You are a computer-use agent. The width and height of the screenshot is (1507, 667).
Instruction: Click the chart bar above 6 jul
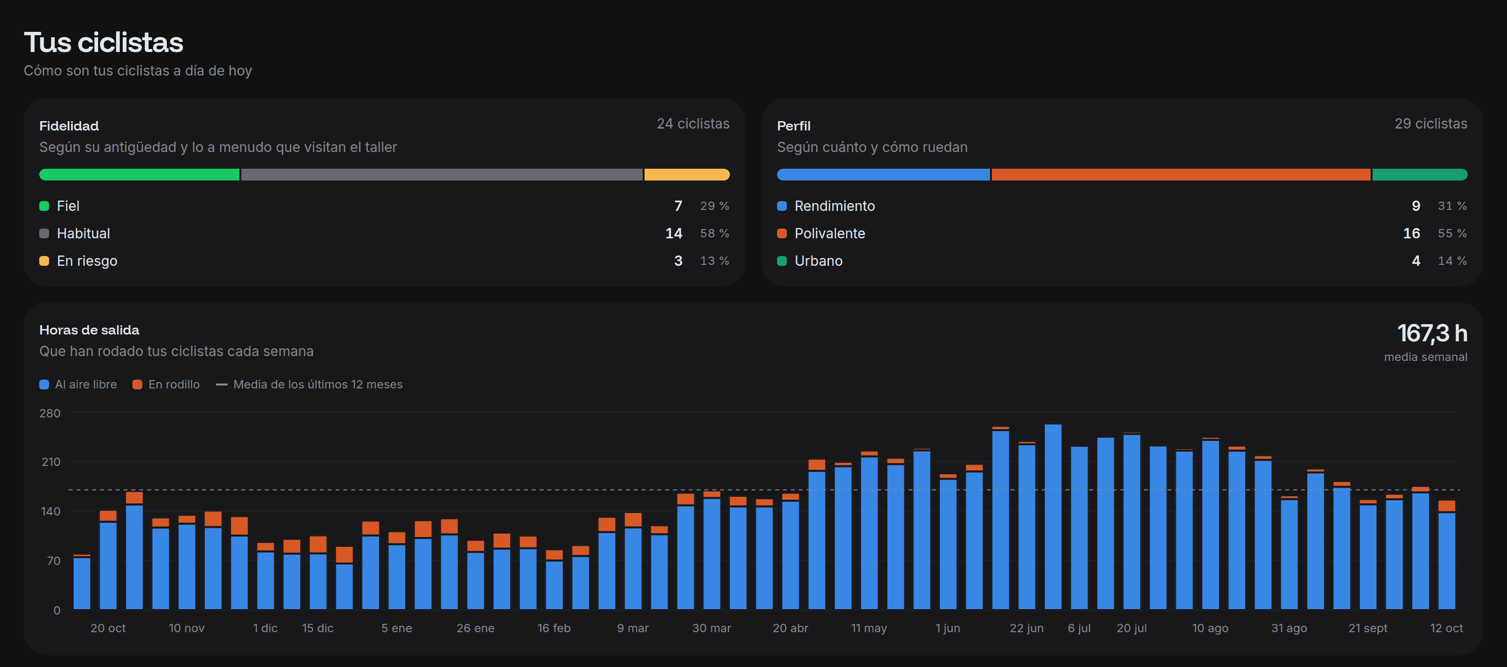1079,528
